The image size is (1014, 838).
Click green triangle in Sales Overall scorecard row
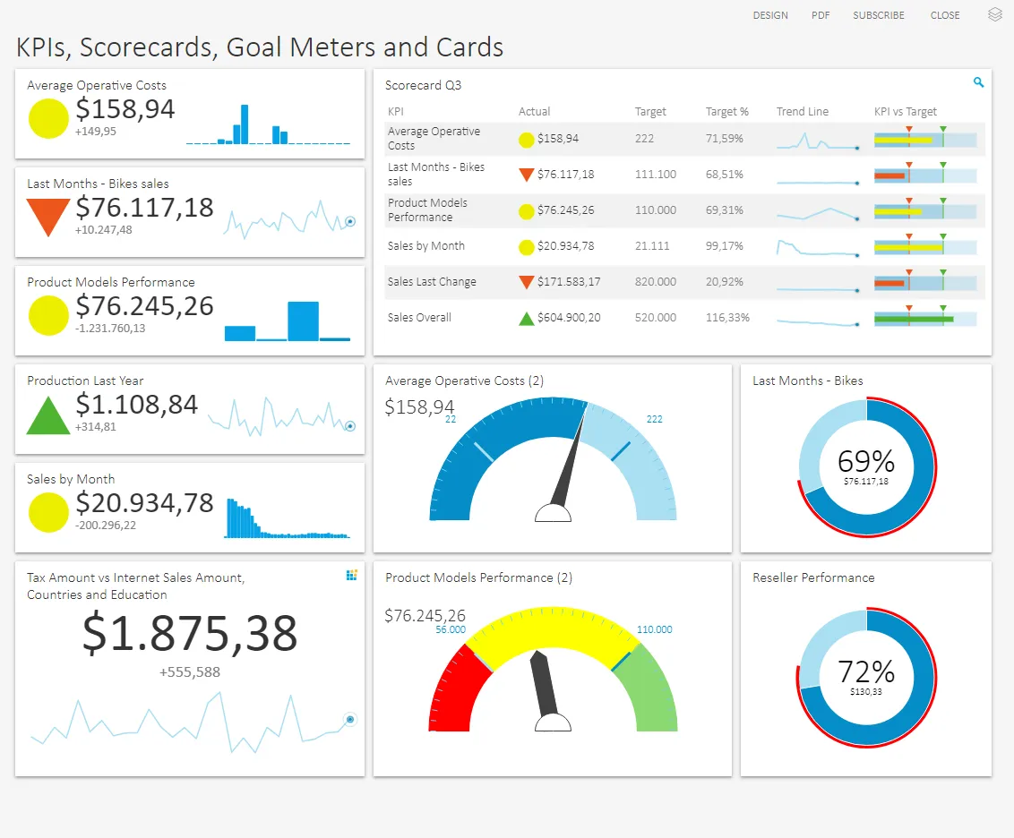pyautogui.click(x=527, y=318)
